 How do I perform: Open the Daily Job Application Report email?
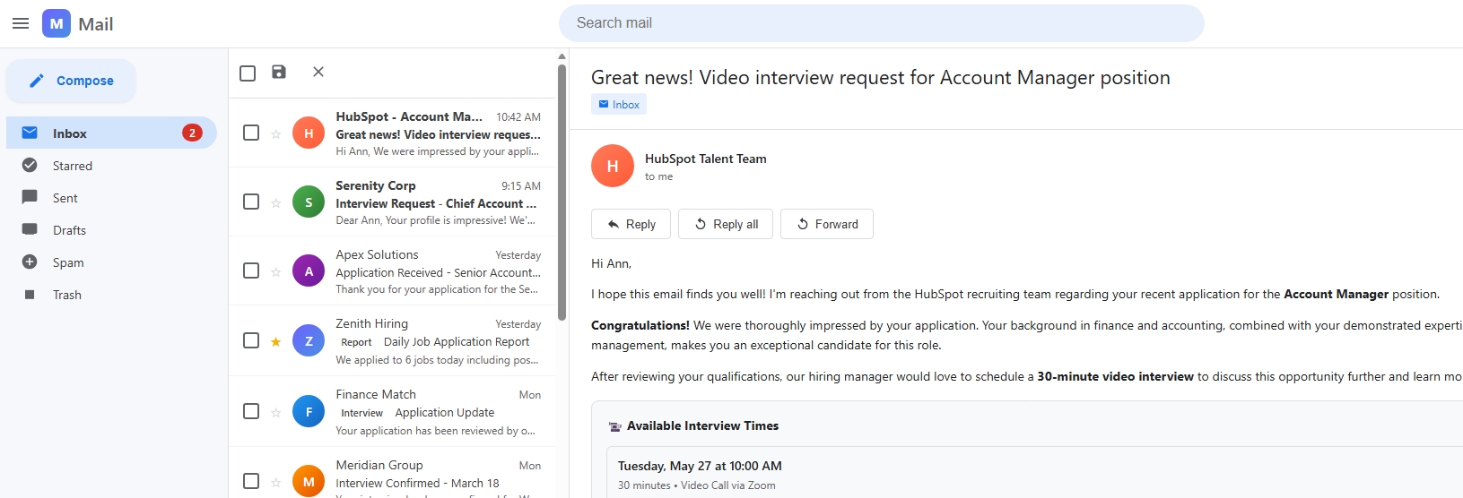pos(393,340)
